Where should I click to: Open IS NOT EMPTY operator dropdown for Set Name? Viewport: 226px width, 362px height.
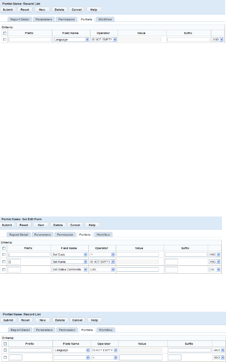[x=102, y=262]
